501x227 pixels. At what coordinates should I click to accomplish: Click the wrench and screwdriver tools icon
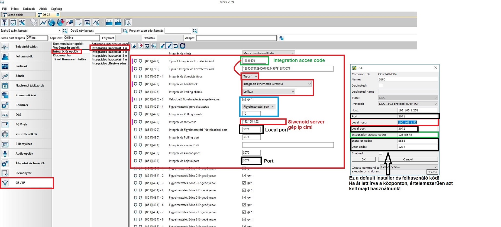coord(22,22)
